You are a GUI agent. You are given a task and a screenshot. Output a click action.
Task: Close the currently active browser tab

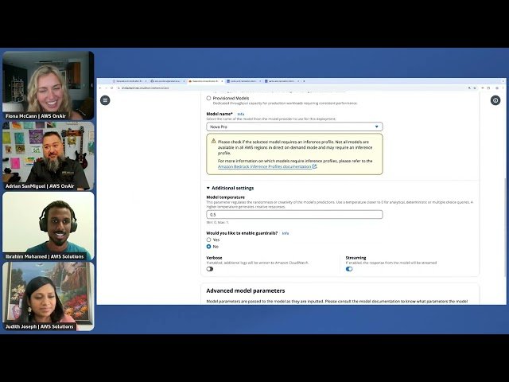tap(223, 81)
